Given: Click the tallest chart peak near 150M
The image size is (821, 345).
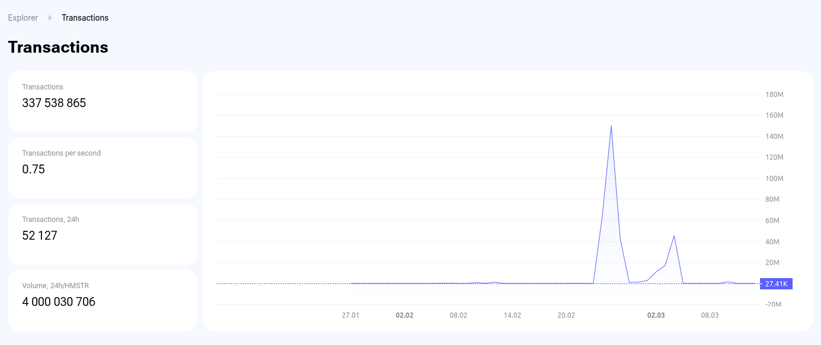Looking at the screenshot, I should click(611, 126).
